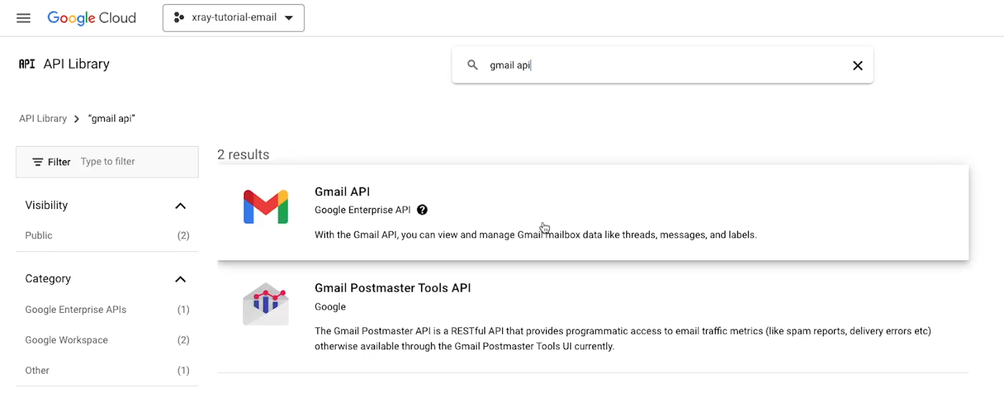Click the '2 results' text
Image resolution: width=1004 pixels, height=417 pixels.
pos(243,155)
